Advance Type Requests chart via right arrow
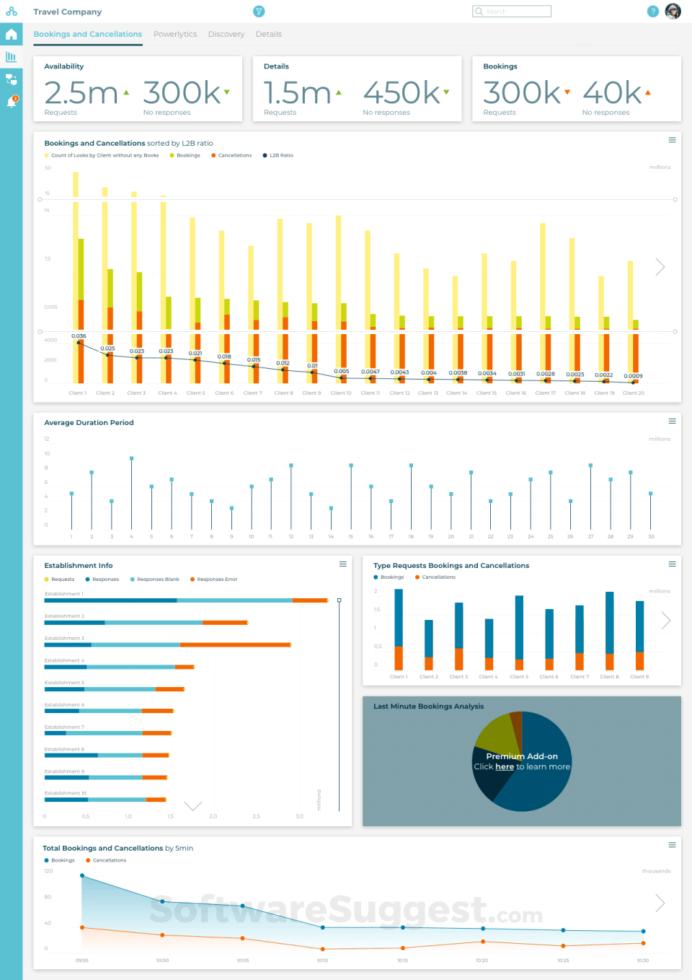The width and height of the screenshot is (692, 980). [665, 620]
